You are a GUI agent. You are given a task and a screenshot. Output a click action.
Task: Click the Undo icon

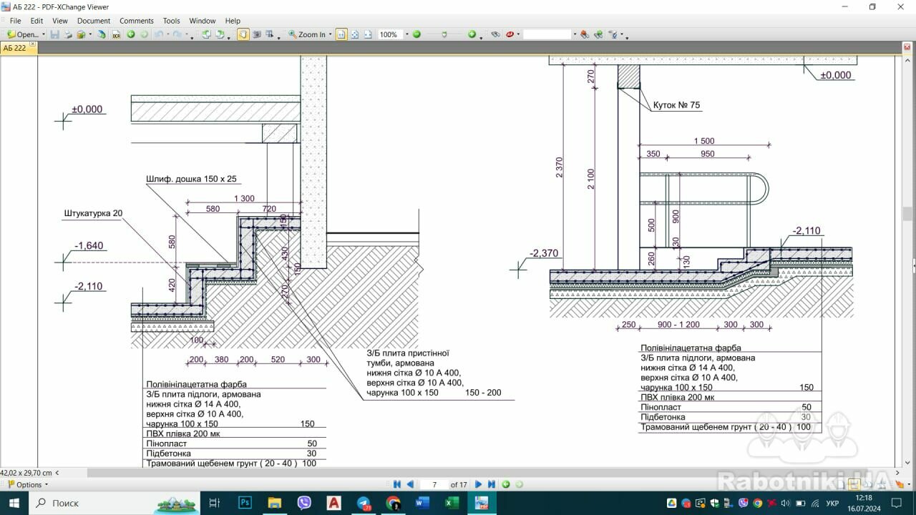tap(159, 34)
